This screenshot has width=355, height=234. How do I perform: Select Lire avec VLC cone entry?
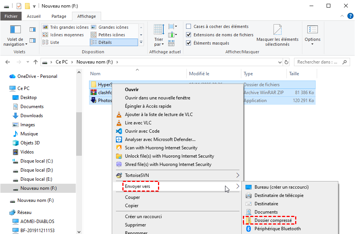138,123
